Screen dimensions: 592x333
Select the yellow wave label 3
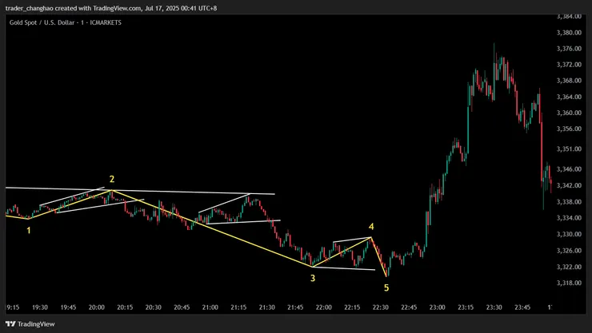coord(313,279)
